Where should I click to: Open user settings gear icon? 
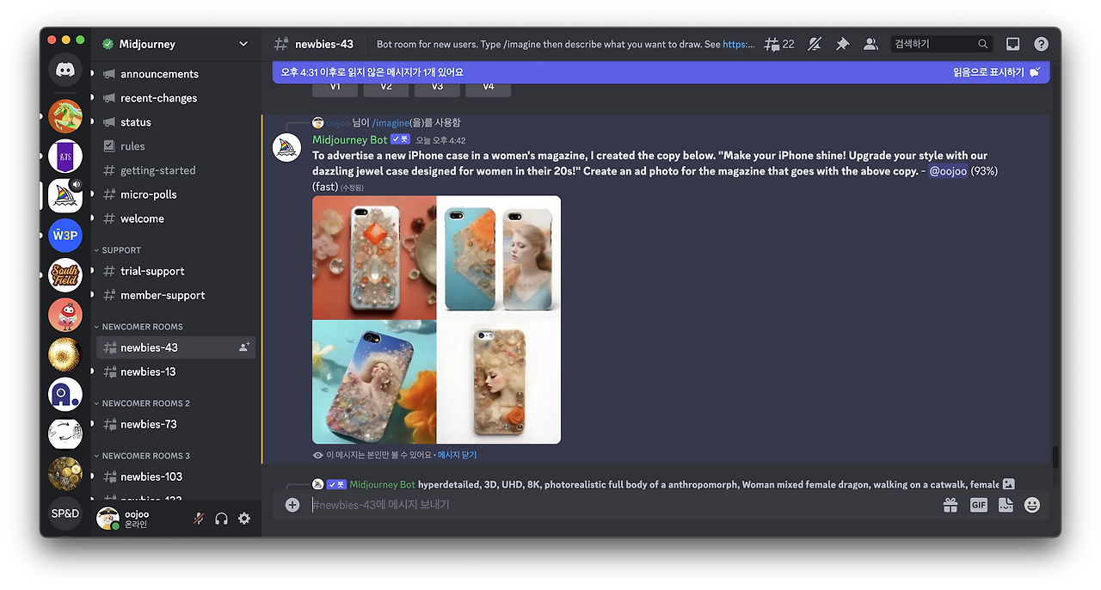[244, 519]
